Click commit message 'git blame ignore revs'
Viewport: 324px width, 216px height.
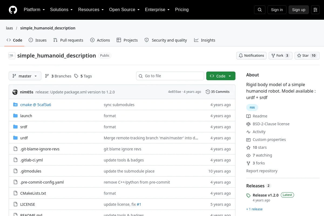pyautogui.click(x=123, y=149)
